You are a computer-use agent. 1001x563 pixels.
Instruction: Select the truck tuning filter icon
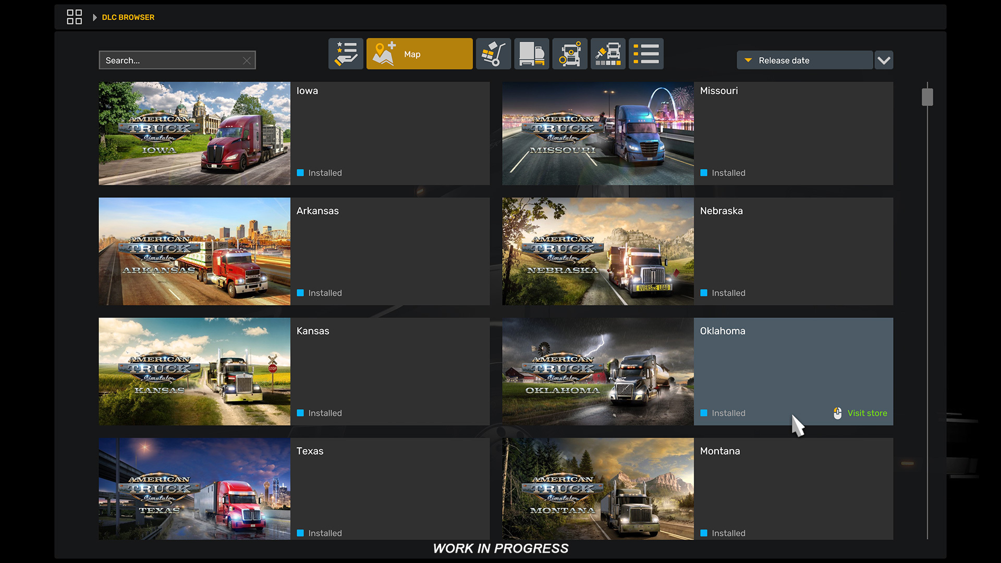pos(570,54)
